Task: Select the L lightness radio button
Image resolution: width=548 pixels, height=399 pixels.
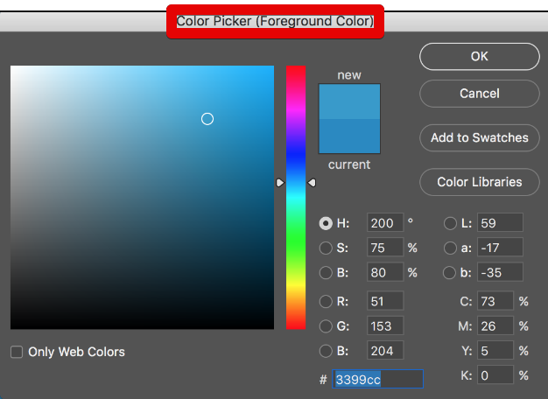Action: (x=451, y=223)
